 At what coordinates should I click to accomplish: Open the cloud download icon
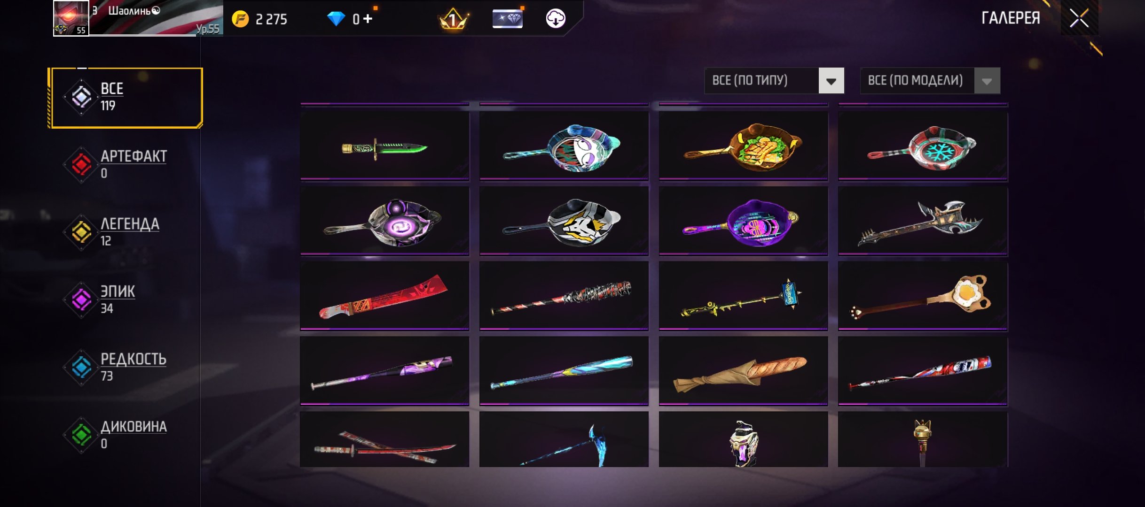pos(555,18)
